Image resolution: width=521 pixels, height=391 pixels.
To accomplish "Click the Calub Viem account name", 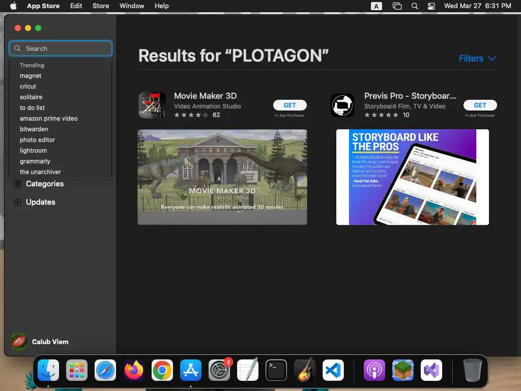I will (50, 342).
